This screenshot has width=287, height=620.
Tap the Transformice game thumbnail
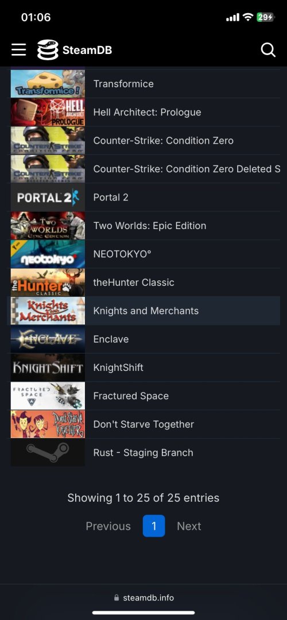[48, 84]
